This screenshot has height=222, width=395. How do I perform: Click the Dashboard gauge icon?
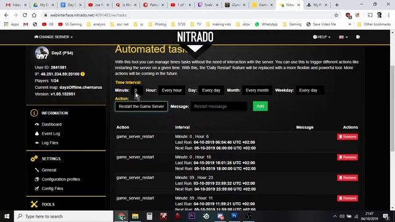(x=37, y=125)
